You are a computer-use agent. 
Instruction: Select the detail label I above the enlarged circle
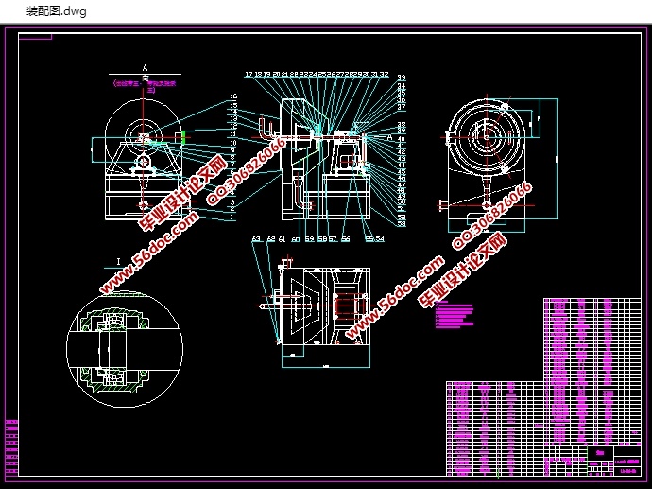click(118, 260)
